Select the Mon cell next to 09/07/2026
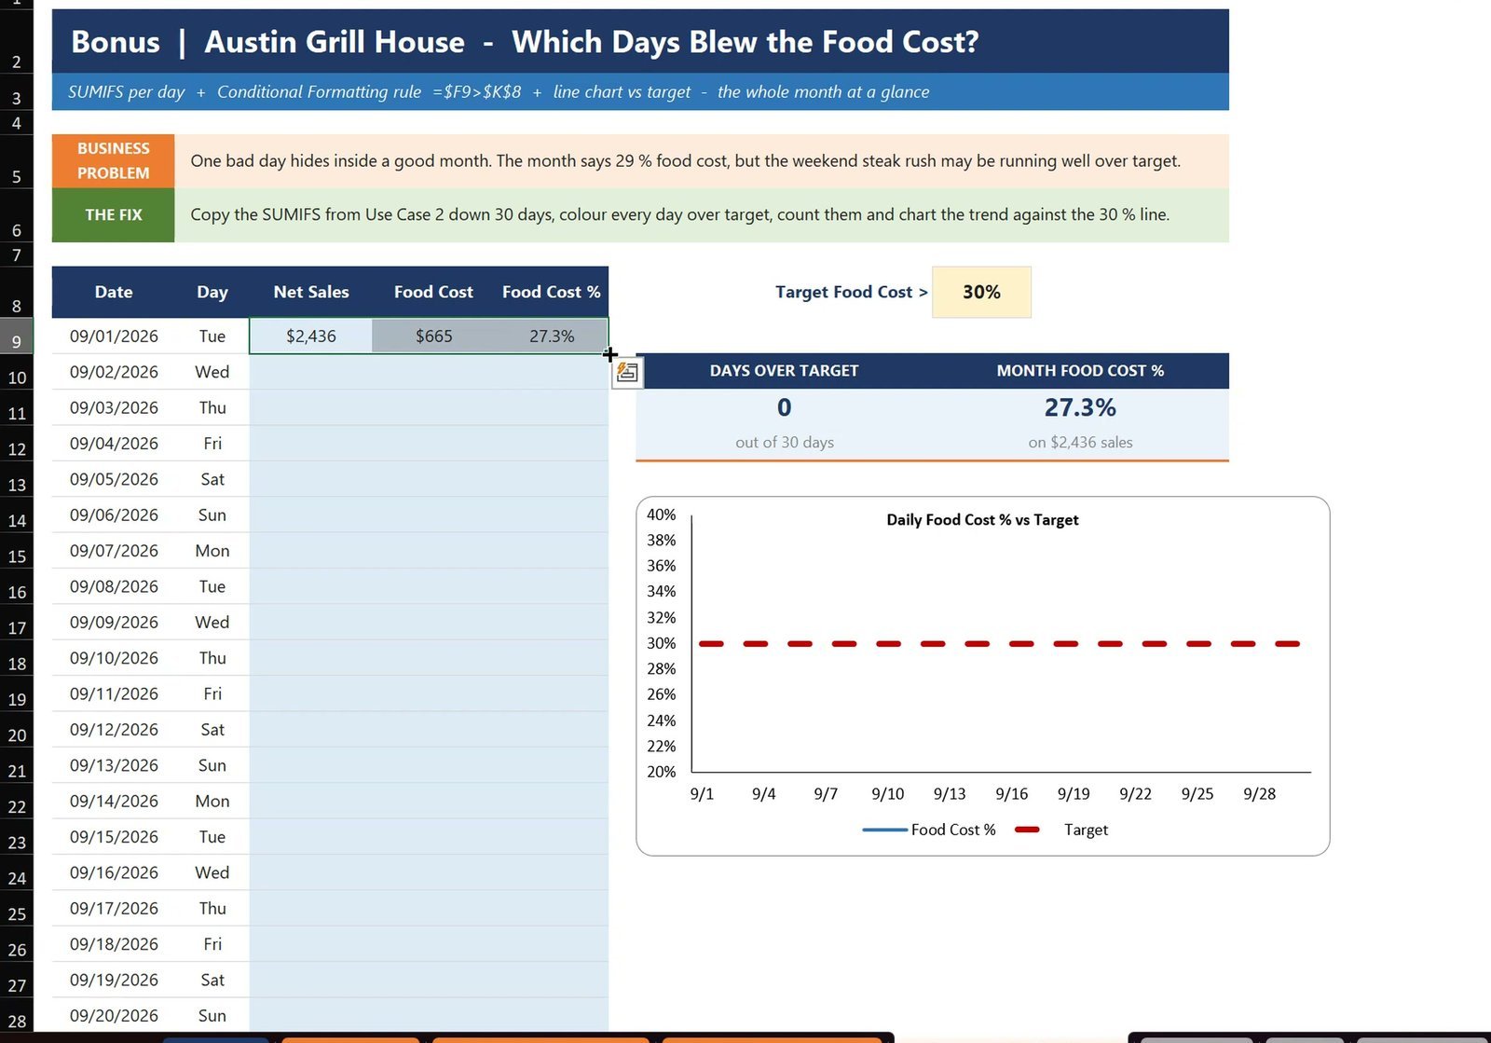The height and width of the screenshot is (1043, 1491). click(212, 551)
